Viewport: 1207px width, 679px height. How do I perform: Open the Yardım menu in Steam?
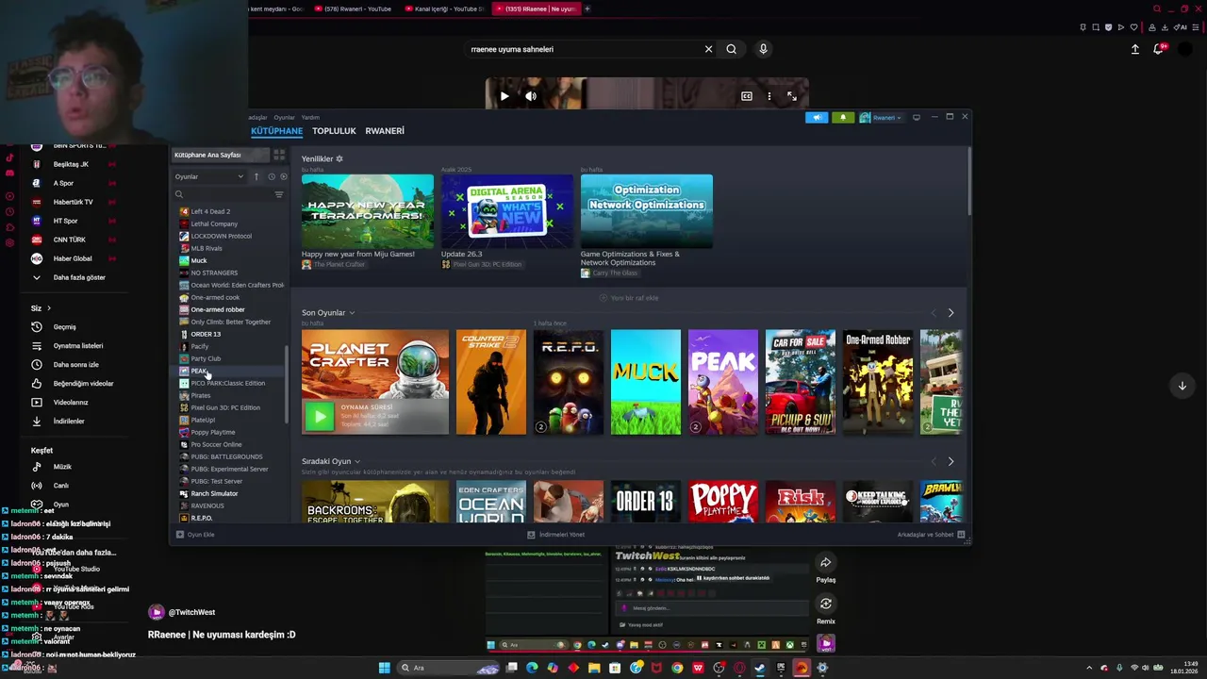(310, 117)
